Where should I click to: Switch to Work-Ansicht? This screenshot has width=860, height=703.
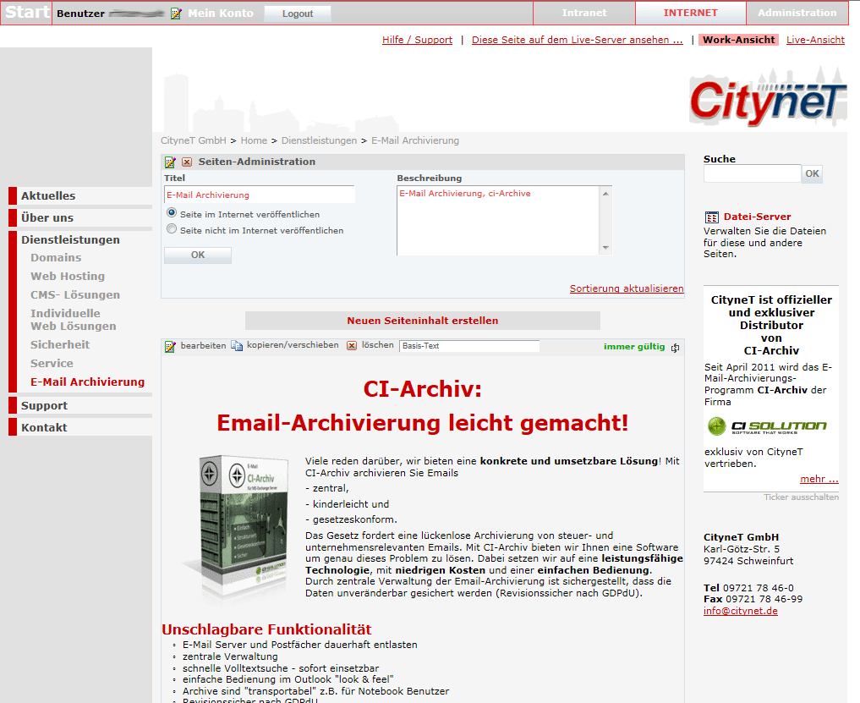(x=739, y=40)
